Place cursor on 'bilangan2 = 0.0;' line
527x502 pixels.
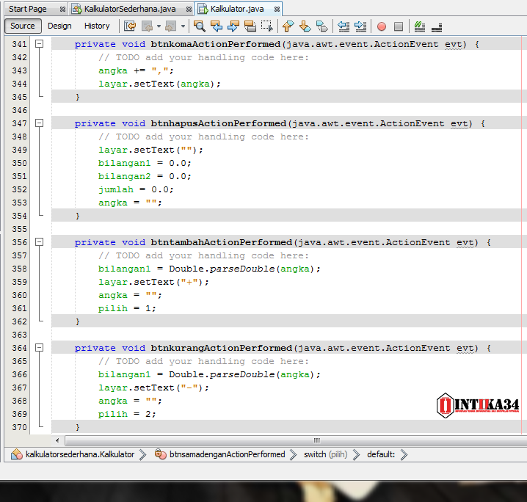tap(145, 176)
